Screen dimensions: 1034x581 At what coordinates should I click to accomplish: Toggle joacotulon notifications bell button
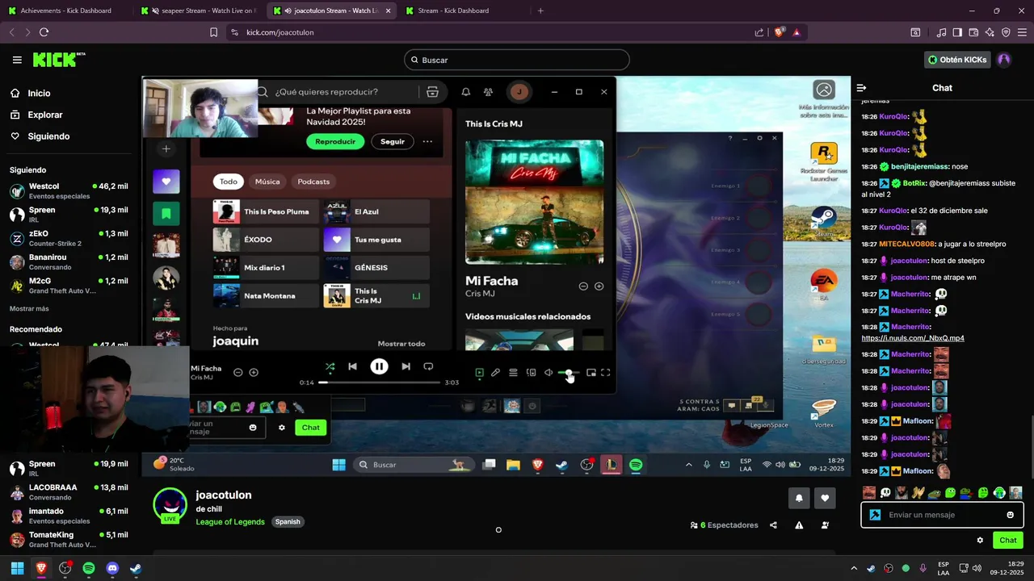(799, 499)
